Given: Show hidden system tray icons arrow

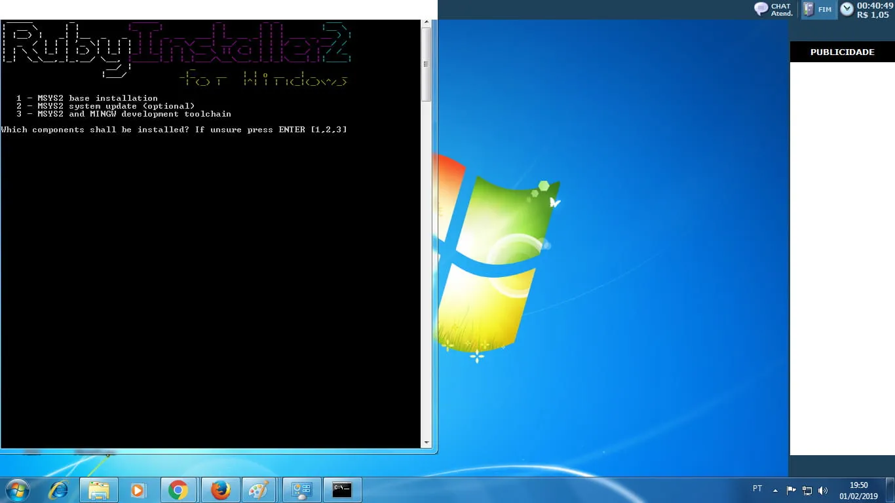Looking at the screenshot, I should tap(775, 490).
